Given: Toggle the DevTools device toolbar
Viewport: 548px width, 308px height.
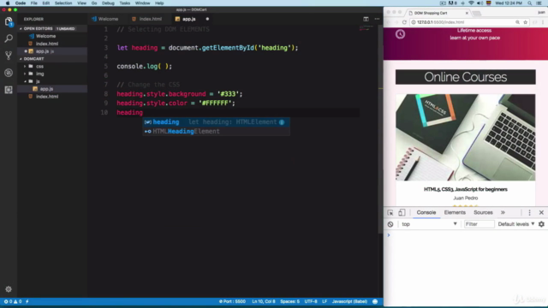Looking at the screenshot, I should coord(402,212).
